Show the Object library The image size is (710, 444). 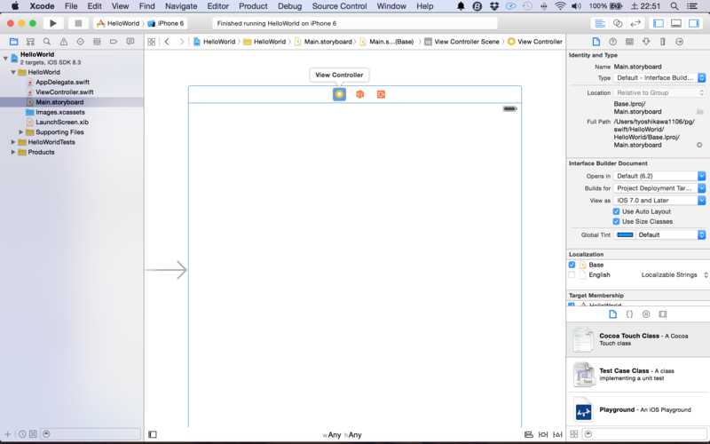click(x=646, y=314)
